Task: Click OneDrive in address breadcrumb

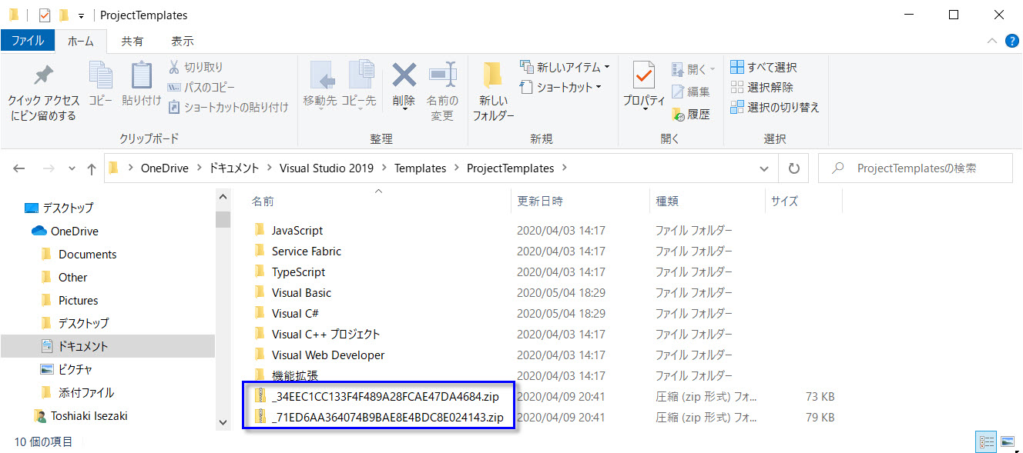Action: (x=165, y=168)
